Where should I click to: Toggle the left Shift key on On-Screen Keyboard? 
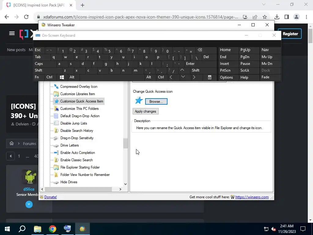point(47,70)
